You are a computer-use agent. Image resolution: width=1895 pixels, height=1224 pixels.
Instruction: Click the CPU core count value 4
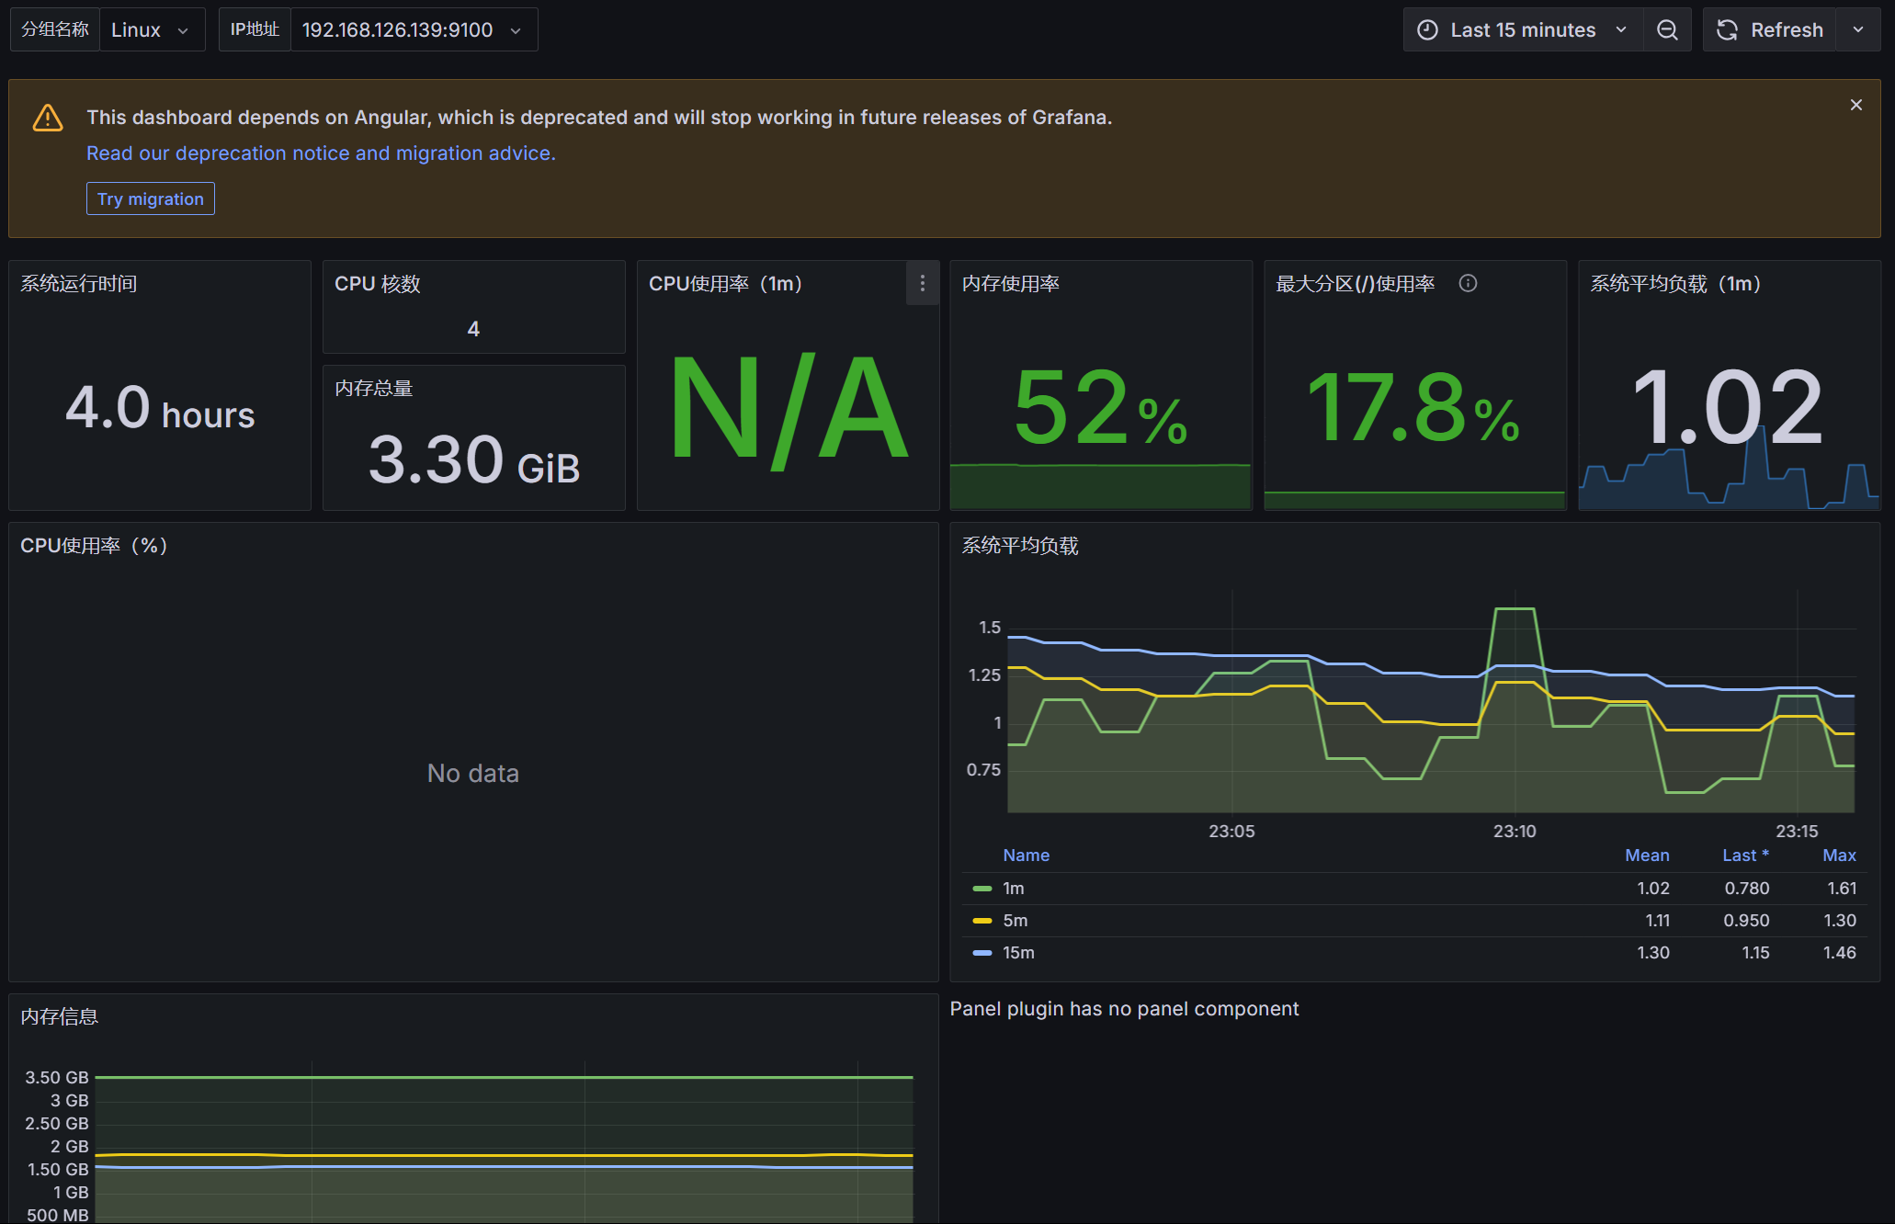pos(473,329)
